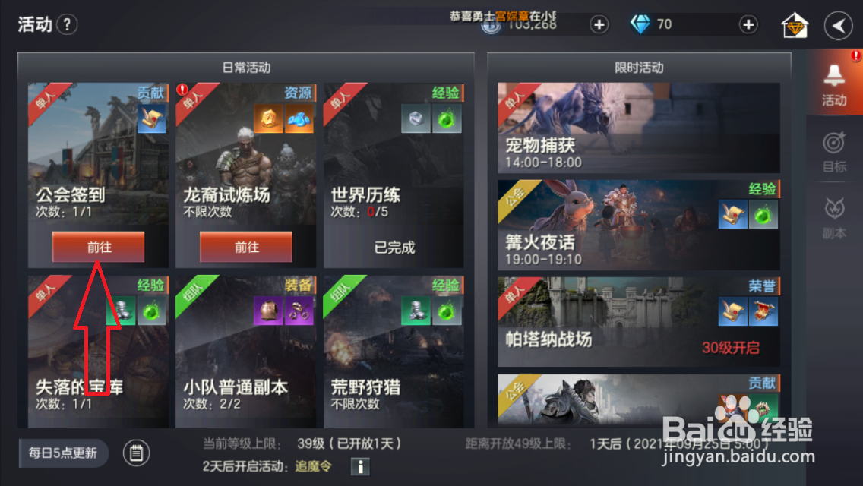
Task: Open the gem shop house icon
Action: pos(794,25)
